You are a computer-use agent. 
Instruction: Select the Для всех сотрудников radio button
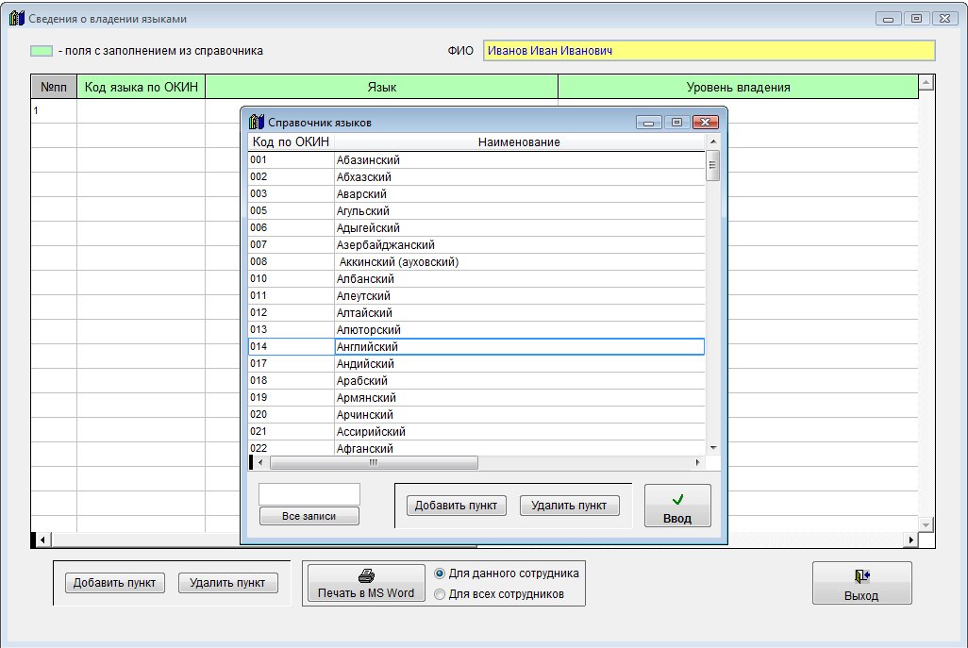(x=440, y=594)
